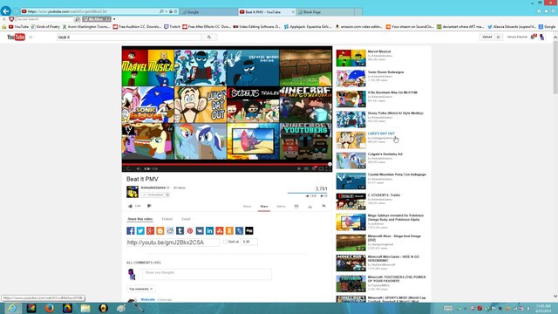558x314 pixels.
Task: Switch to Google browser tab
Action: point(208,11)
